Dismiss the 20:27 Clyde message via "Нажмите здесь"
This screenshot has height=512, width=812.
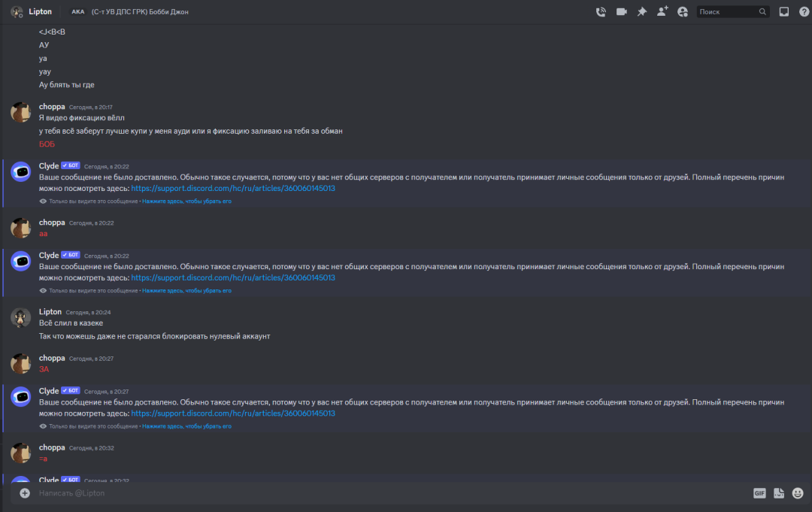(x=186, y=426)
